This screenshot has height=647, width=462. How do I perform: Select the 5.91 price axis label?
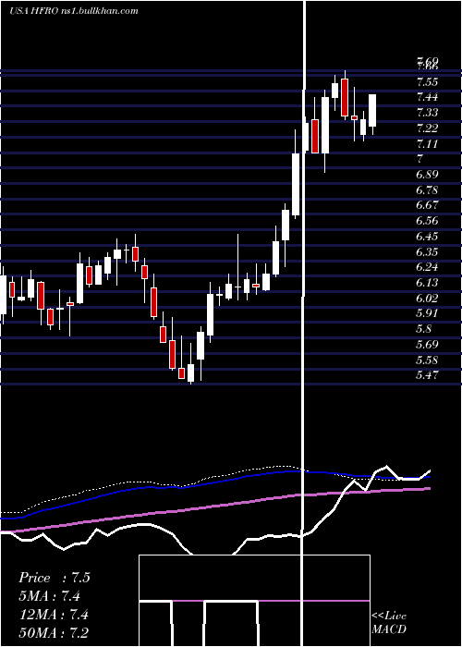[x=427, y=313]
